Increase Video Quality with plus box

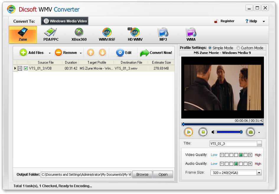(250, 155)
